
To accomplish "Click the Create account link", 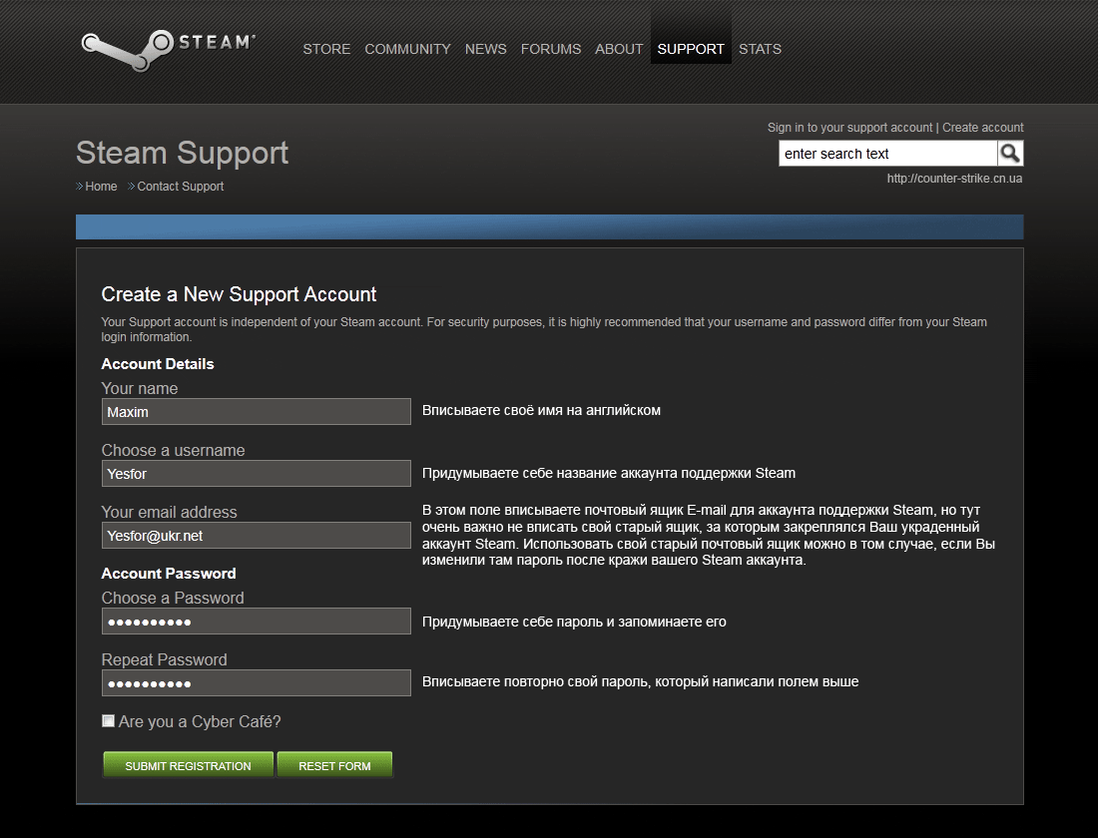I will pyautogui.click(x=982, y=128).
